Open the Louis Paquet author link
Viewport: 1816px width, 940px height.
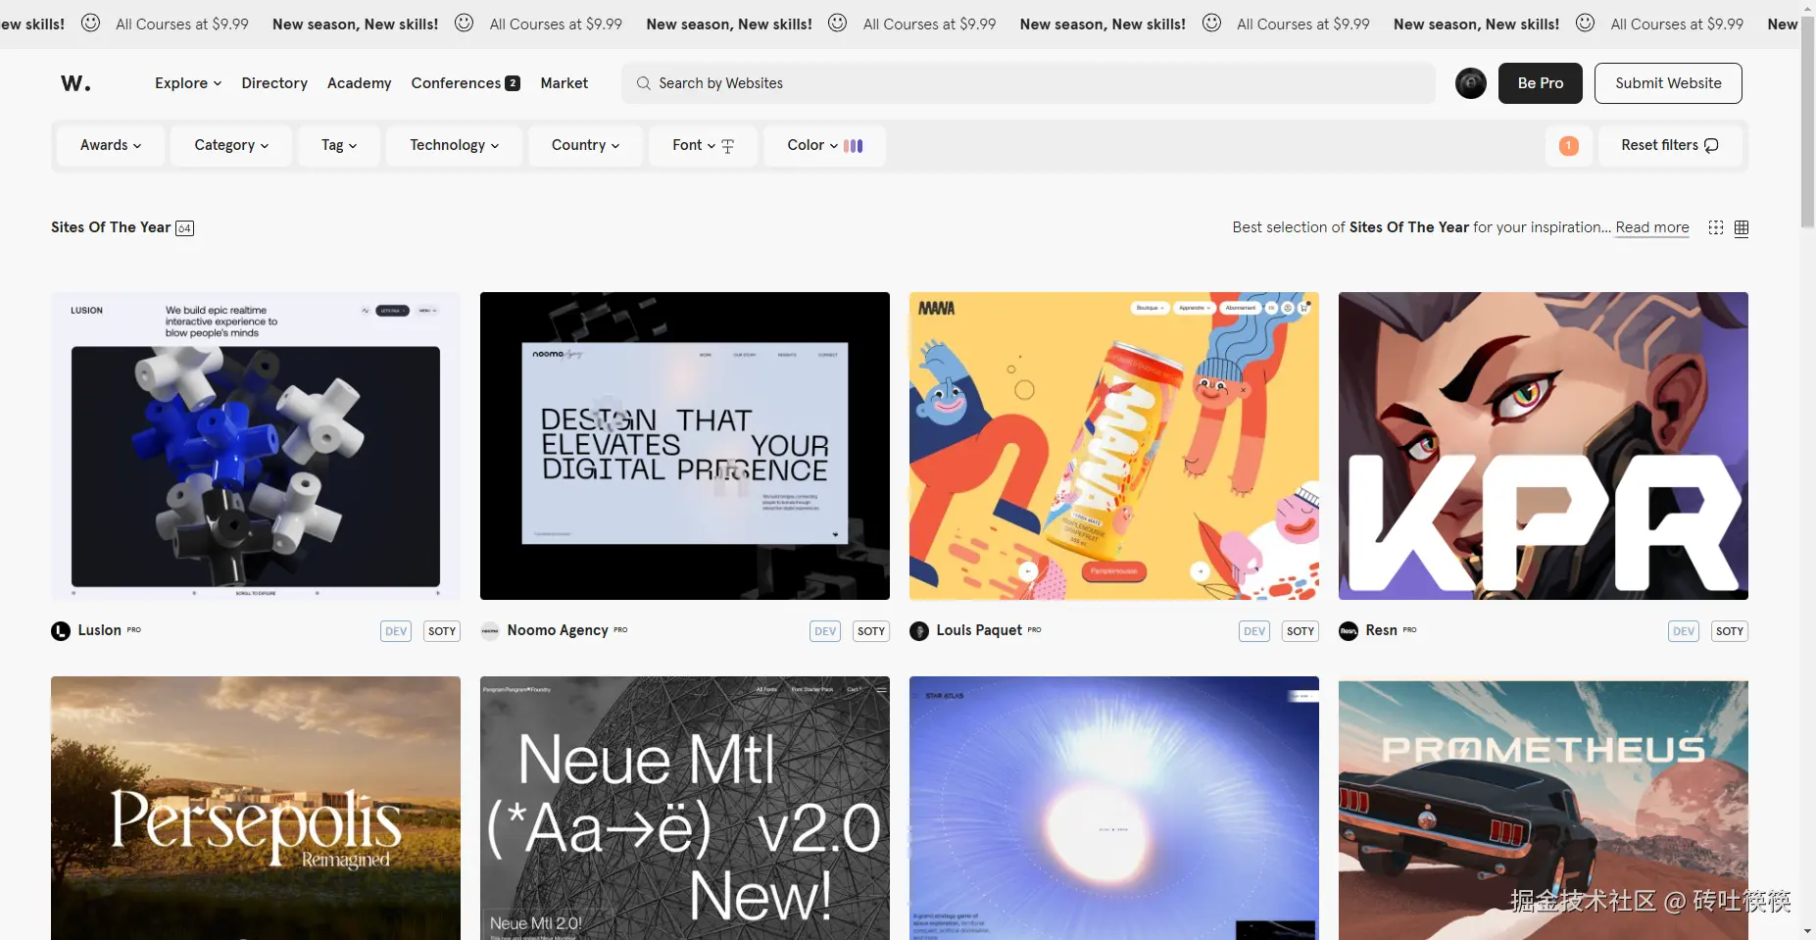[x=979, y=630]
